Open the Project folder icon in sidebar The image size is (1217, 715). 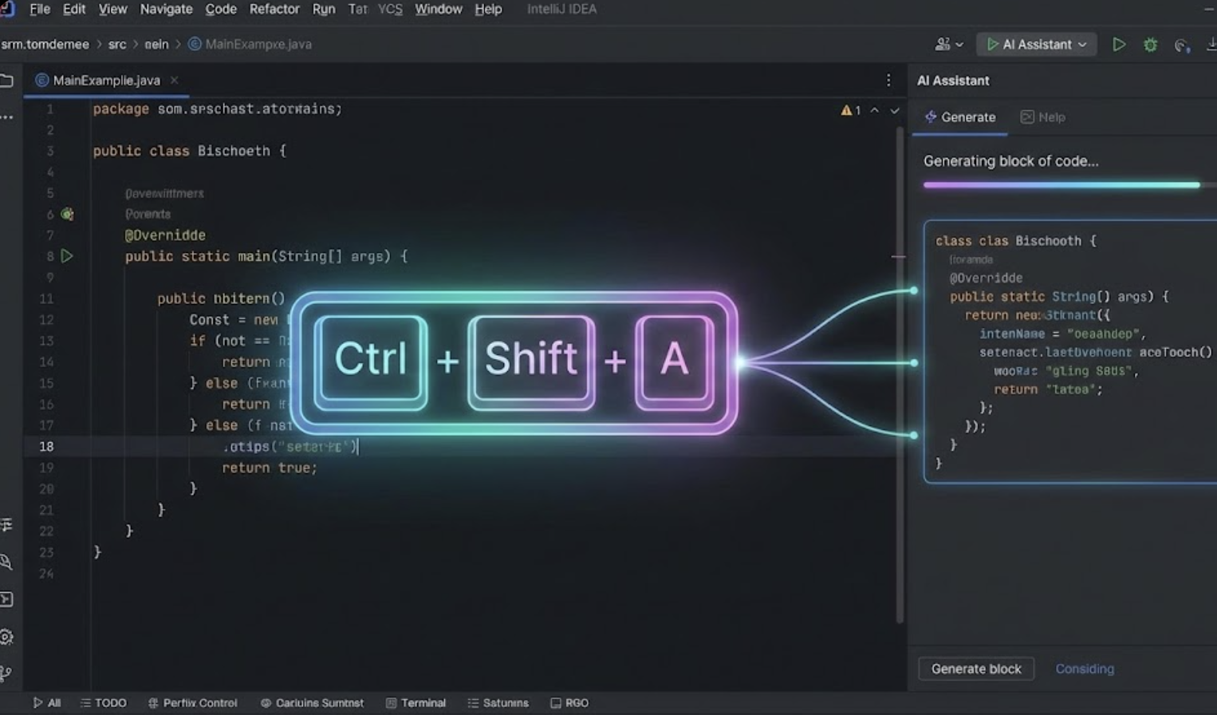coord(7,81)
